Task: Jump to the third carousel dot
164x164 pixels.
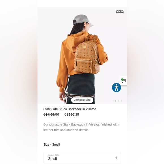Action: point(118,101)
